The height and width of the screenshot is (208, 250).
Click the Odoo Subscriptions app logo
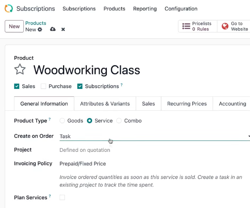coord(9,8)
